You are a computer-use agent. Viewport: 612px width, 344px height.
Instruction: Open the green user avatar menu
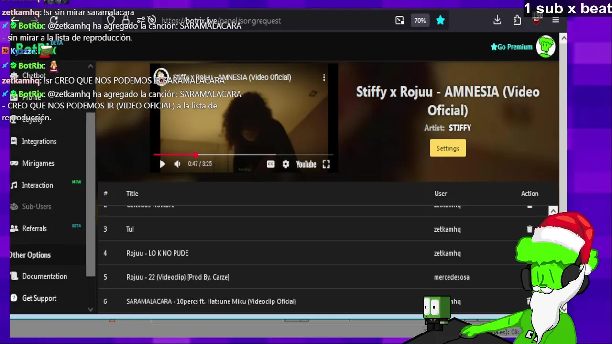(x=546, y=47)
